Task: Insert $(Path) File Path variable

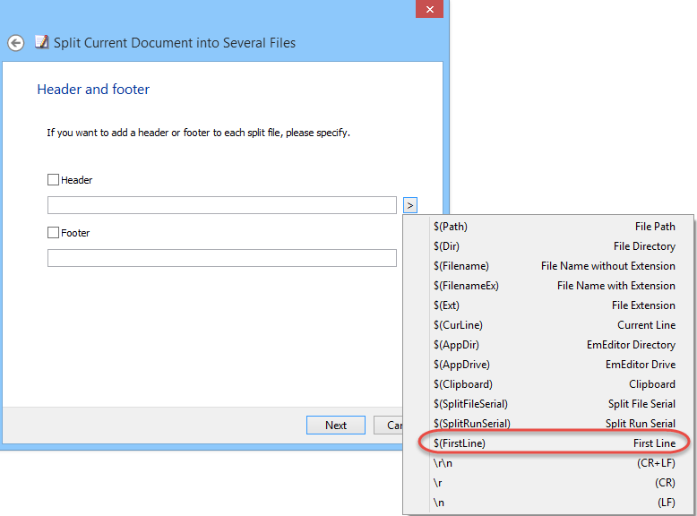Action: coord(548,227)
